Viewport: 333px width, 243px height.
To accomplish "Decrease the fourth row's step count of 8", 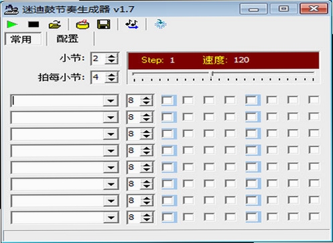I will coord(147,153).
